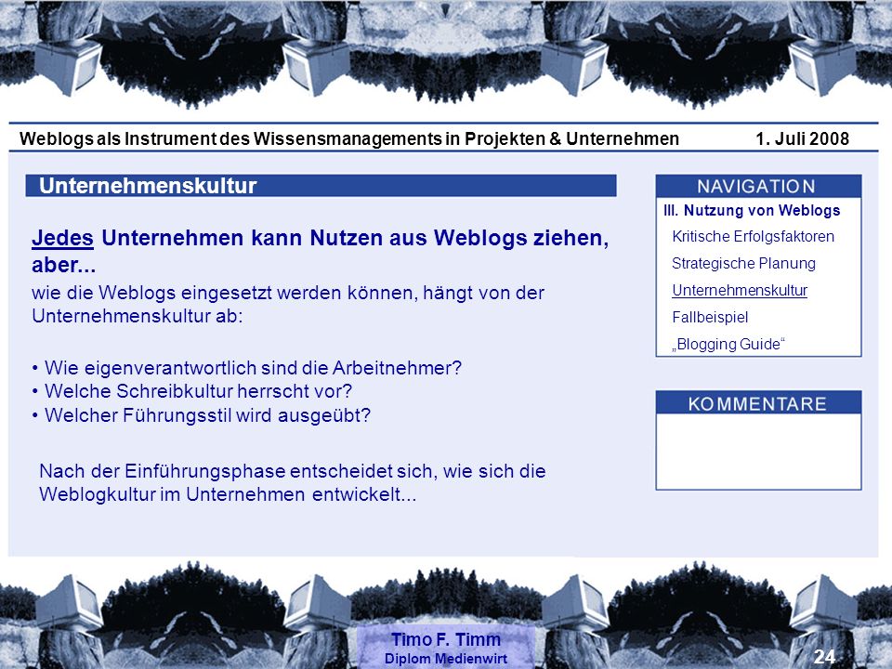Select the underlined 'Unternehmenskultur' navigation link
This screenshot has width=892, height=669.
(740, 290)
